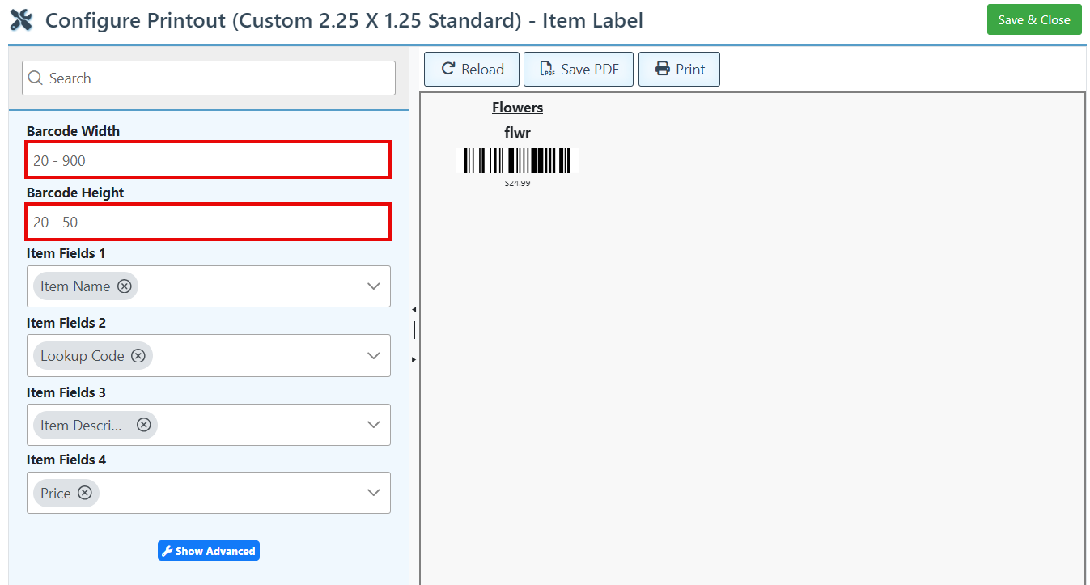Click the wrench tools icon in header

[21, 20]
